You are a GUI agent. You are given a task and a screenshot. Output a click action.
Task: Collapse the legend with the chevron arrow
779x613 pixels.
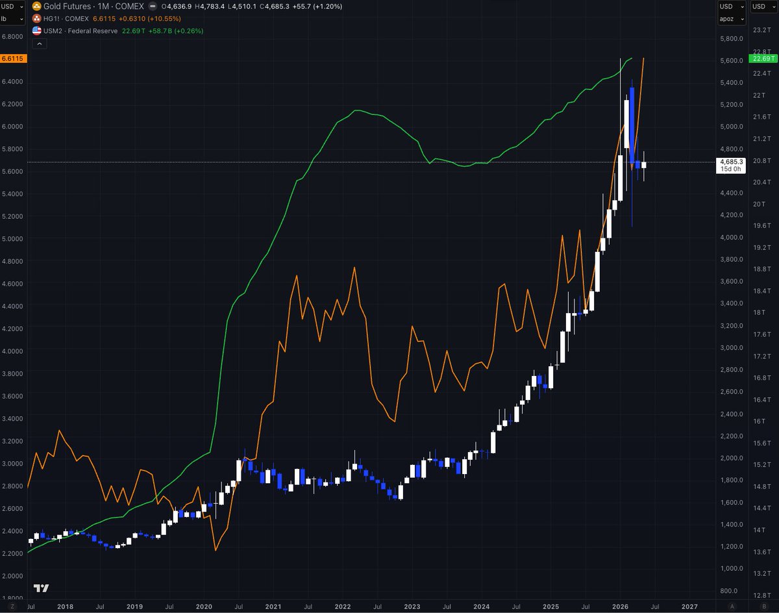(38, 44)
